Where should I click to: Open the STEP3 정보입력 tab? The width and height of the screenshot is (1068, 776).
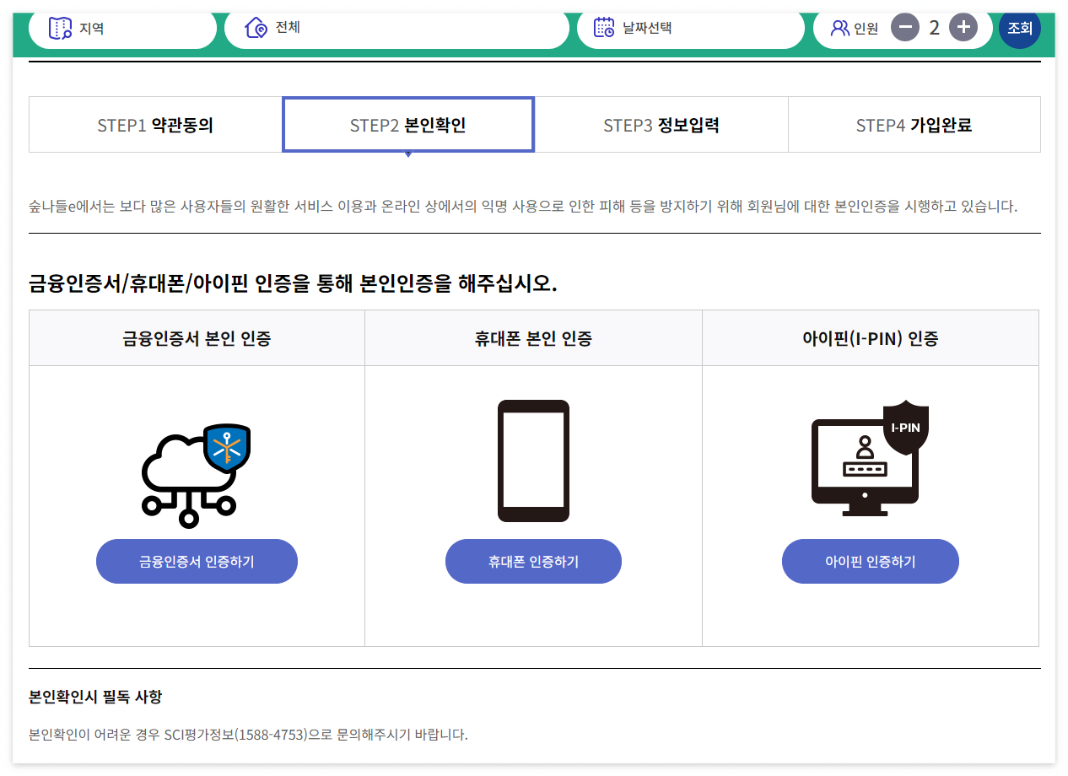(x=661, y=124)
